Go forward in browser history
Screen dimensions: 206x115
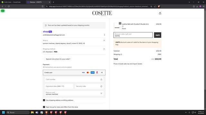tap(5, 6)
